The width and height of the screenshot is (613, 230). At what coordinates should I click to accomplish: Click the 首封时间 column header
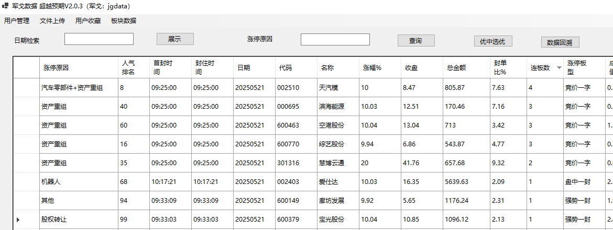pos(170,67)
